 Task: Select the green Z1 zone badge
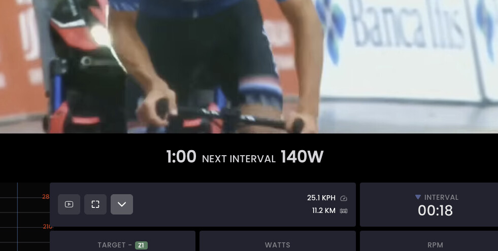[141, 245]
